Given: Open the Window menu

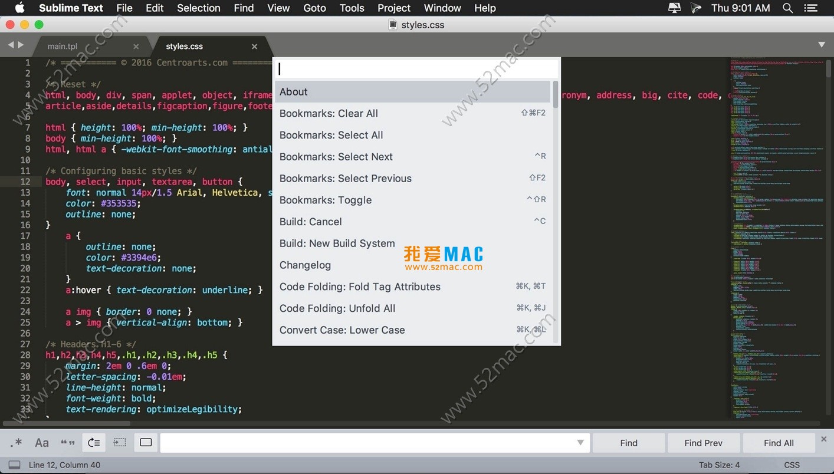Looking at the screenshot, I should (x=442, y=8).
